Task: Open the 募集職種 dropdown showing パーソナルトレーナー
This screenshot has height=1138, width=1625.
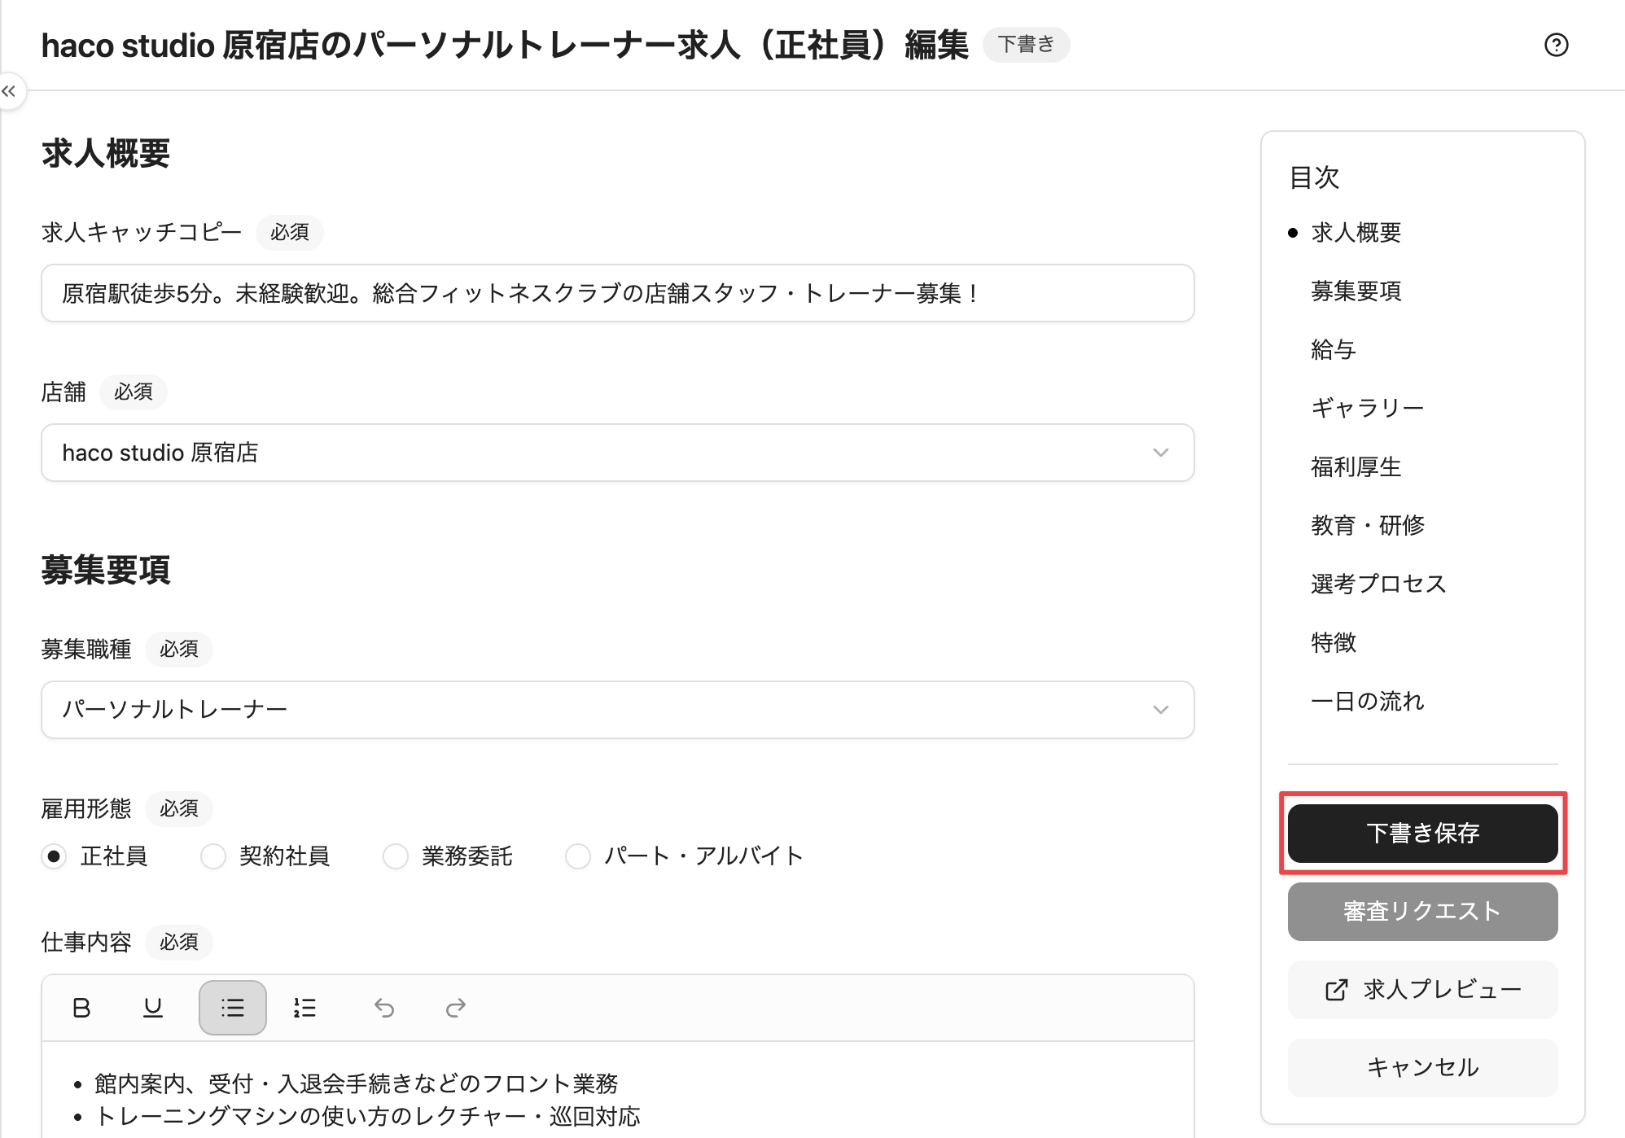Action: (618, 710)
